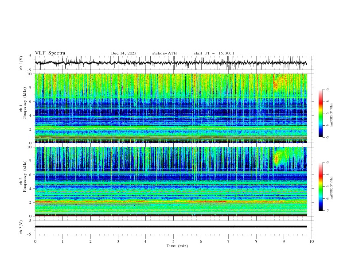Click the ch.3 flat black waveform trace
This screenshot has width=351, height=271.
pyautogui.click(x=171, y=227)
